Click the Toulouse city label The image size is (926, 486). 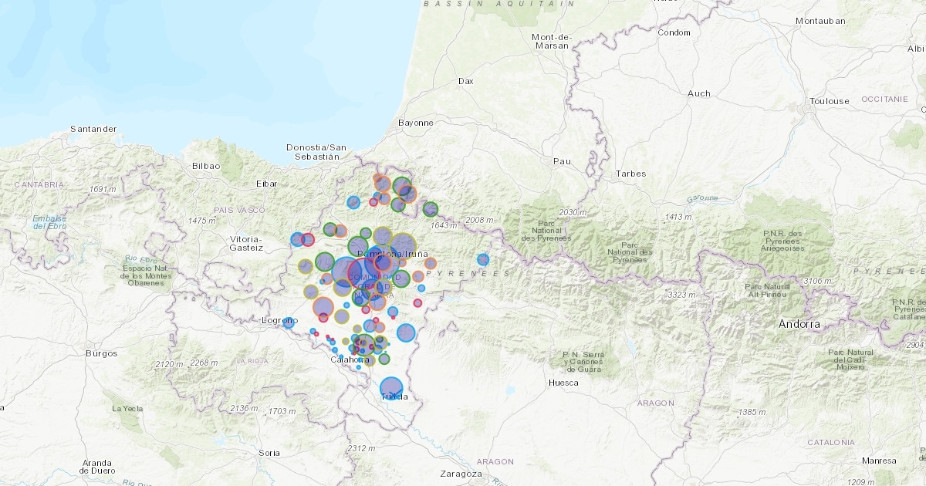pos(830,101)
